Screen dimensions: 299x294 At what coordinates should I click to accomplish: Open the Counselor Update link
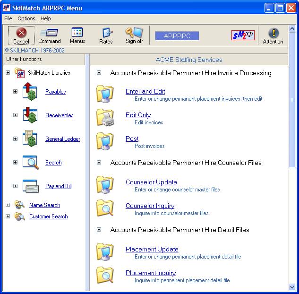[151, 182]
